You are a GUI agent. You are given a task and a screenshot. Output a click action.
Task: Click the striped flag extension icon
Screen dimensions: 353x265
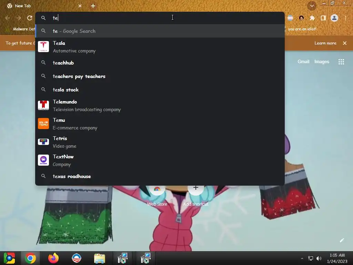(290, 18)
